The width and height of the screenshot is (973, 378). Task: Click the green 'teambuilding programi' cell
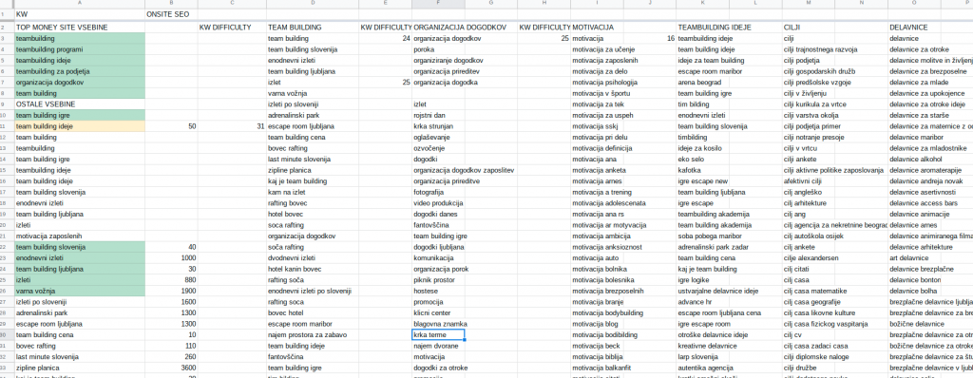pos(80,49)
